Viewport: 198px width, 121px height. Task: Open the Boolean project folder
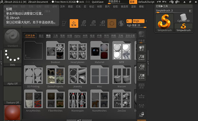point(55,50)
